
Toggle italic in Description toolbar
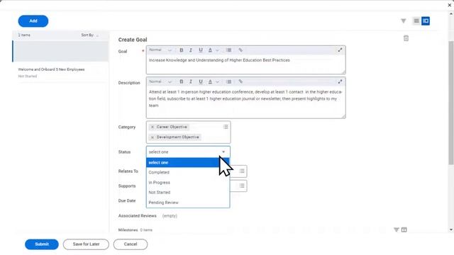[191, 81]
